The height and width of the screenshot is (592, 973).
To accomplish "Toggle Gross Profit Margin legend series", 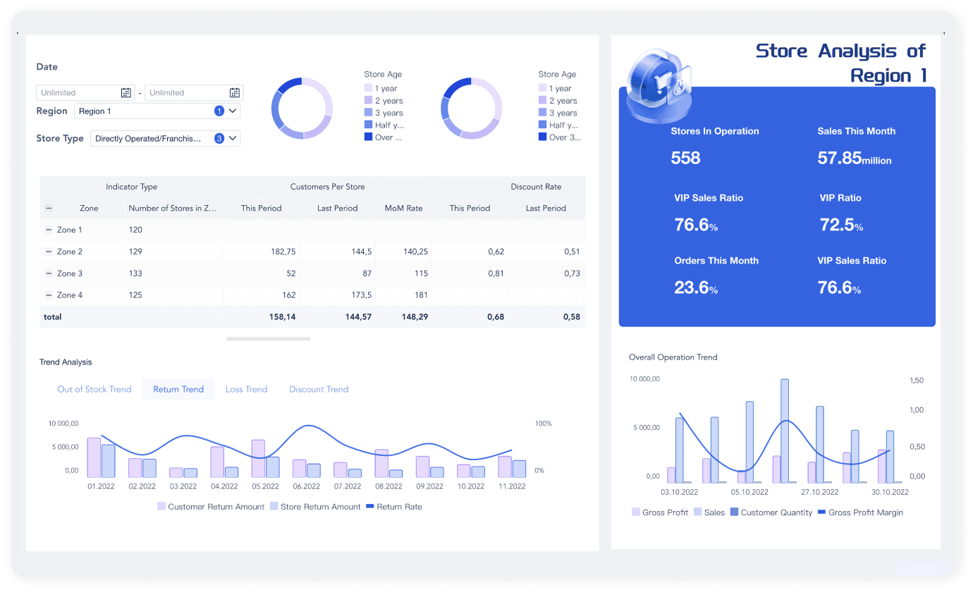I will [x=860, y=512].
